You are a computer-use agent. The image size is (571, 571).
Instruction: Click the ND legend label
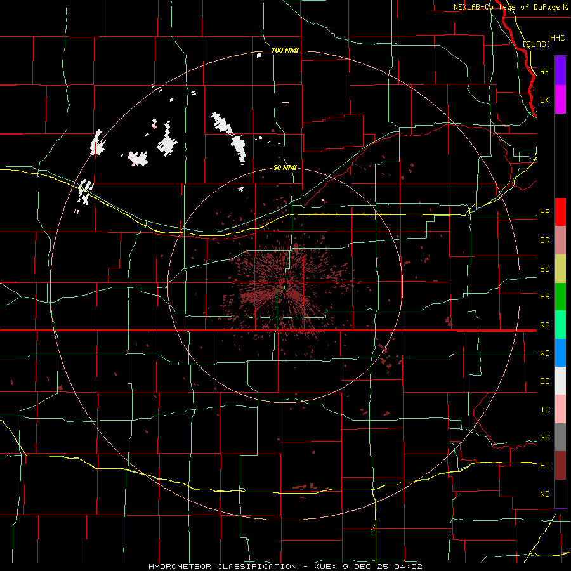coord(544,494)
